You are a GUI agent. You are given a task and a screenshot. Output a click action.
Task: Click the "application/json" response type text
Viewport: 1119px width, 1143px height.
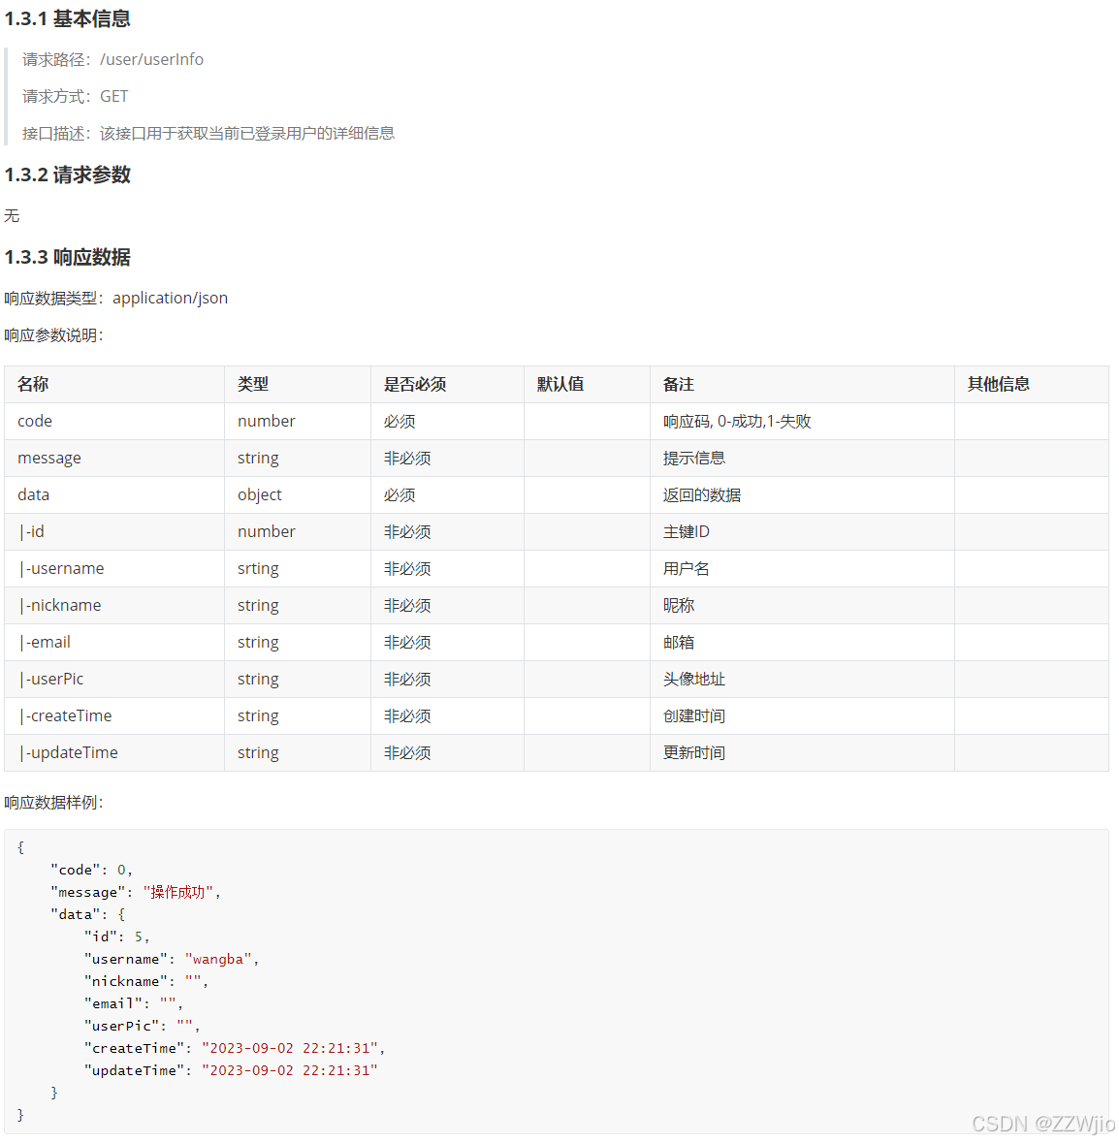[x=169, y=298]
